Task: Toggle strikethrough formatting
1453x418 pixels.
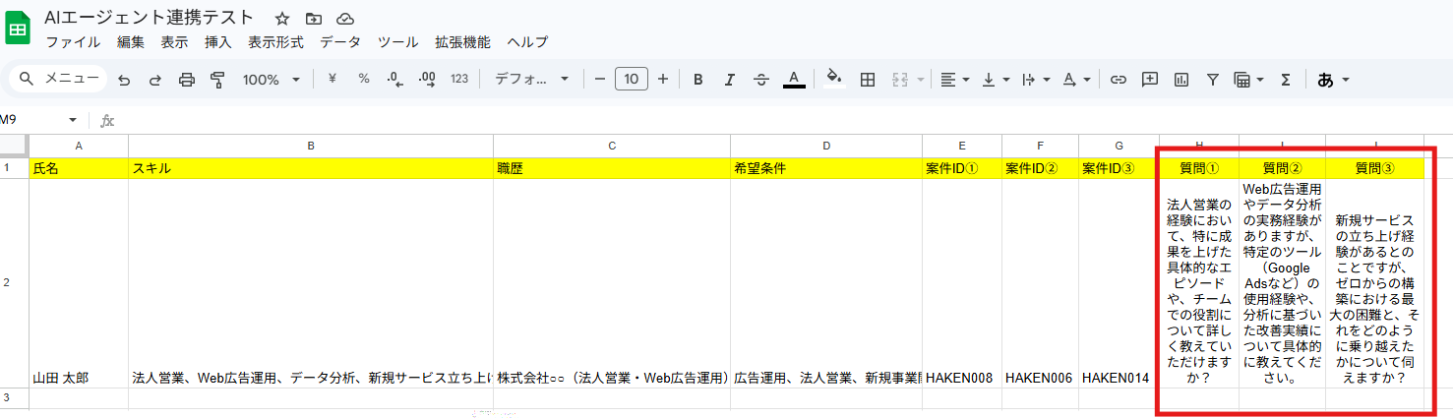Action: pos(760,80)
